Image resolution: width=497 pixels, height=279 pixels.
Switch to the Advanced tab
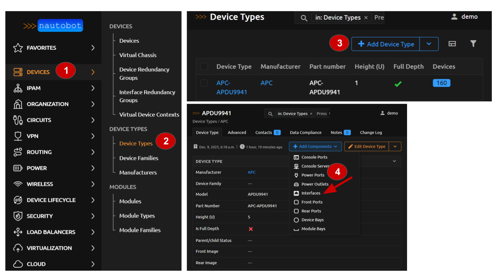(x=237, y=132)
